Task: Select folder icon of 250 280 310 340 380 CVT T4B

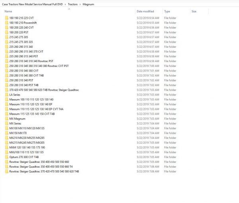Action: point(6,76)
